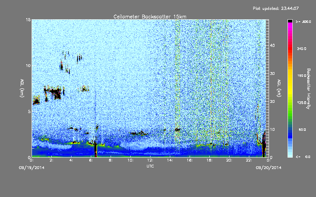Click the "Backscatter Intensity" colorbar label
This screenshot has width=316, height=197.
click(x=308, y=89)
